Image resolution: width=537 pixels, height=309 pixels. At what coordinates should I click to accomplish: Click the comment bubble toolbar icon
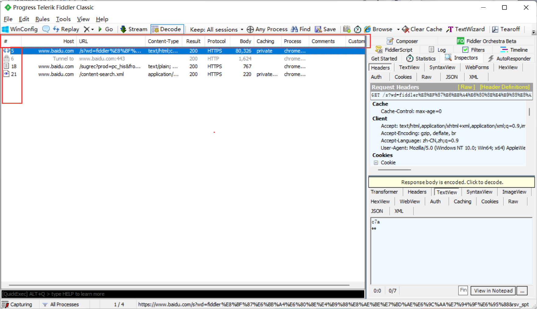(46, 29)
